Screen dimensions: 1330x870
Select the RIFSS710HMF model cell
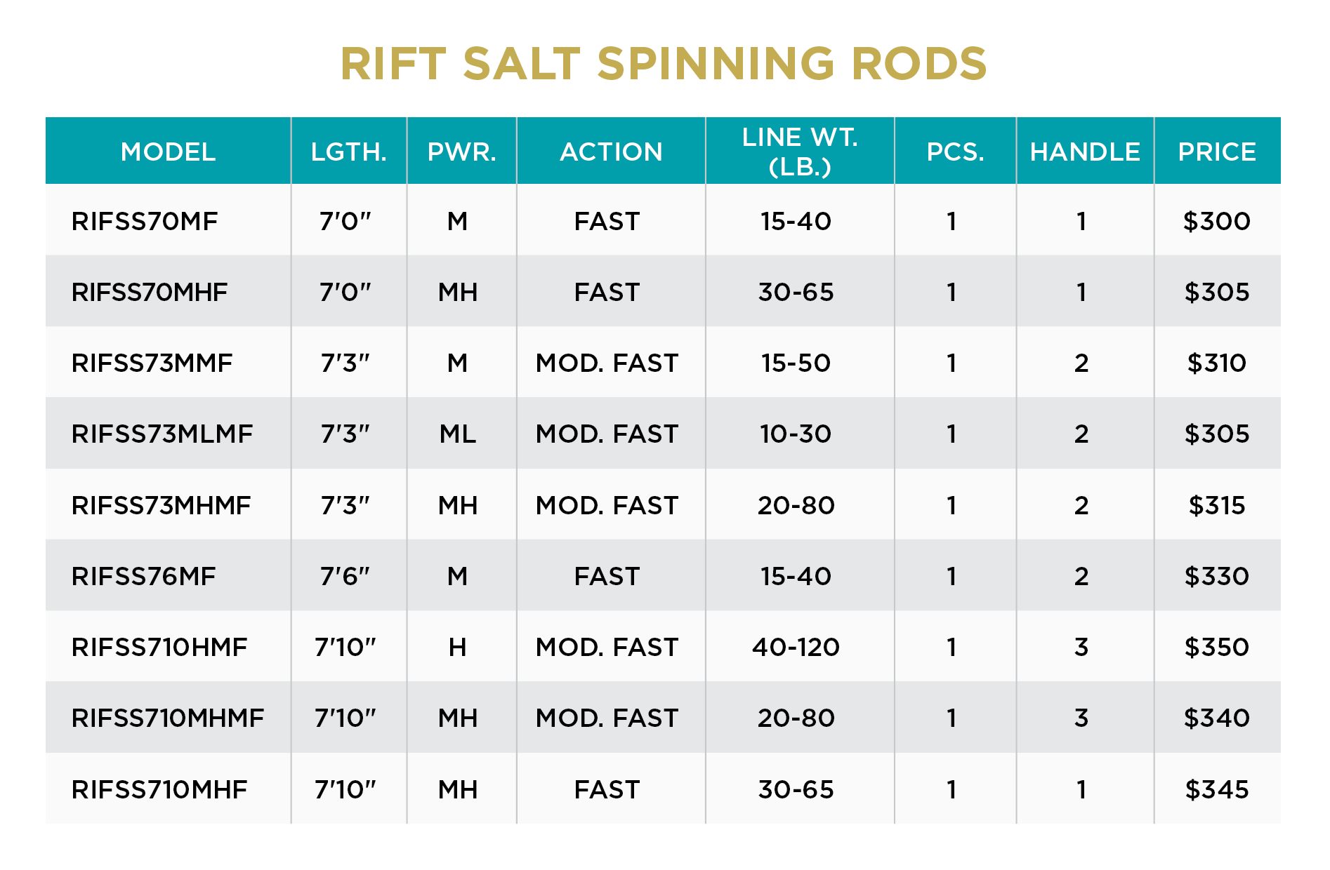159,648
